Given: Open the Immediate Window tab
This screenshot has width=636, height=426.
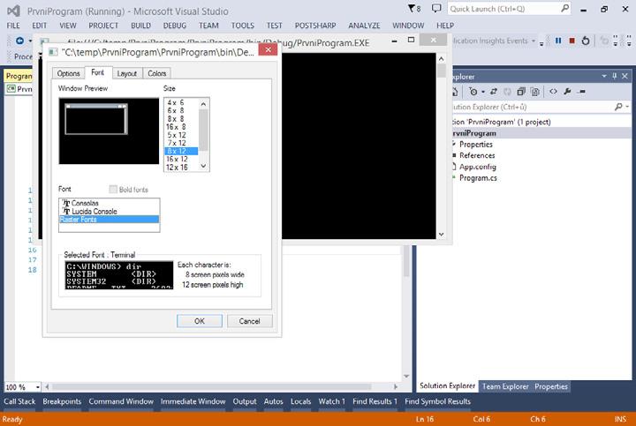Looking at the screenshot, I should click(193, 401).
